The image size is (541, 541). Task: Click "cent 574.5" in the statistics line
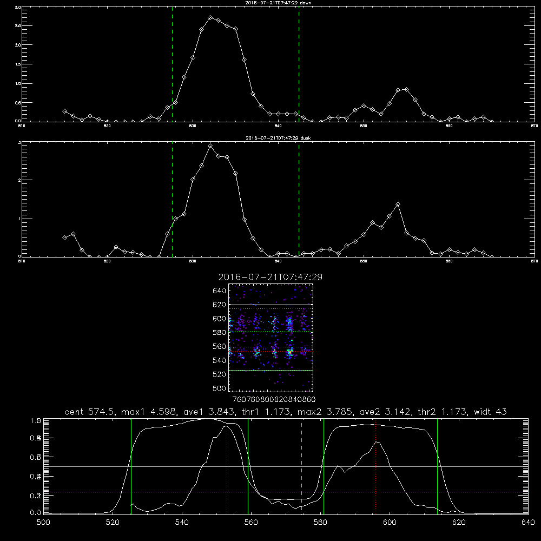pos(89,412)
